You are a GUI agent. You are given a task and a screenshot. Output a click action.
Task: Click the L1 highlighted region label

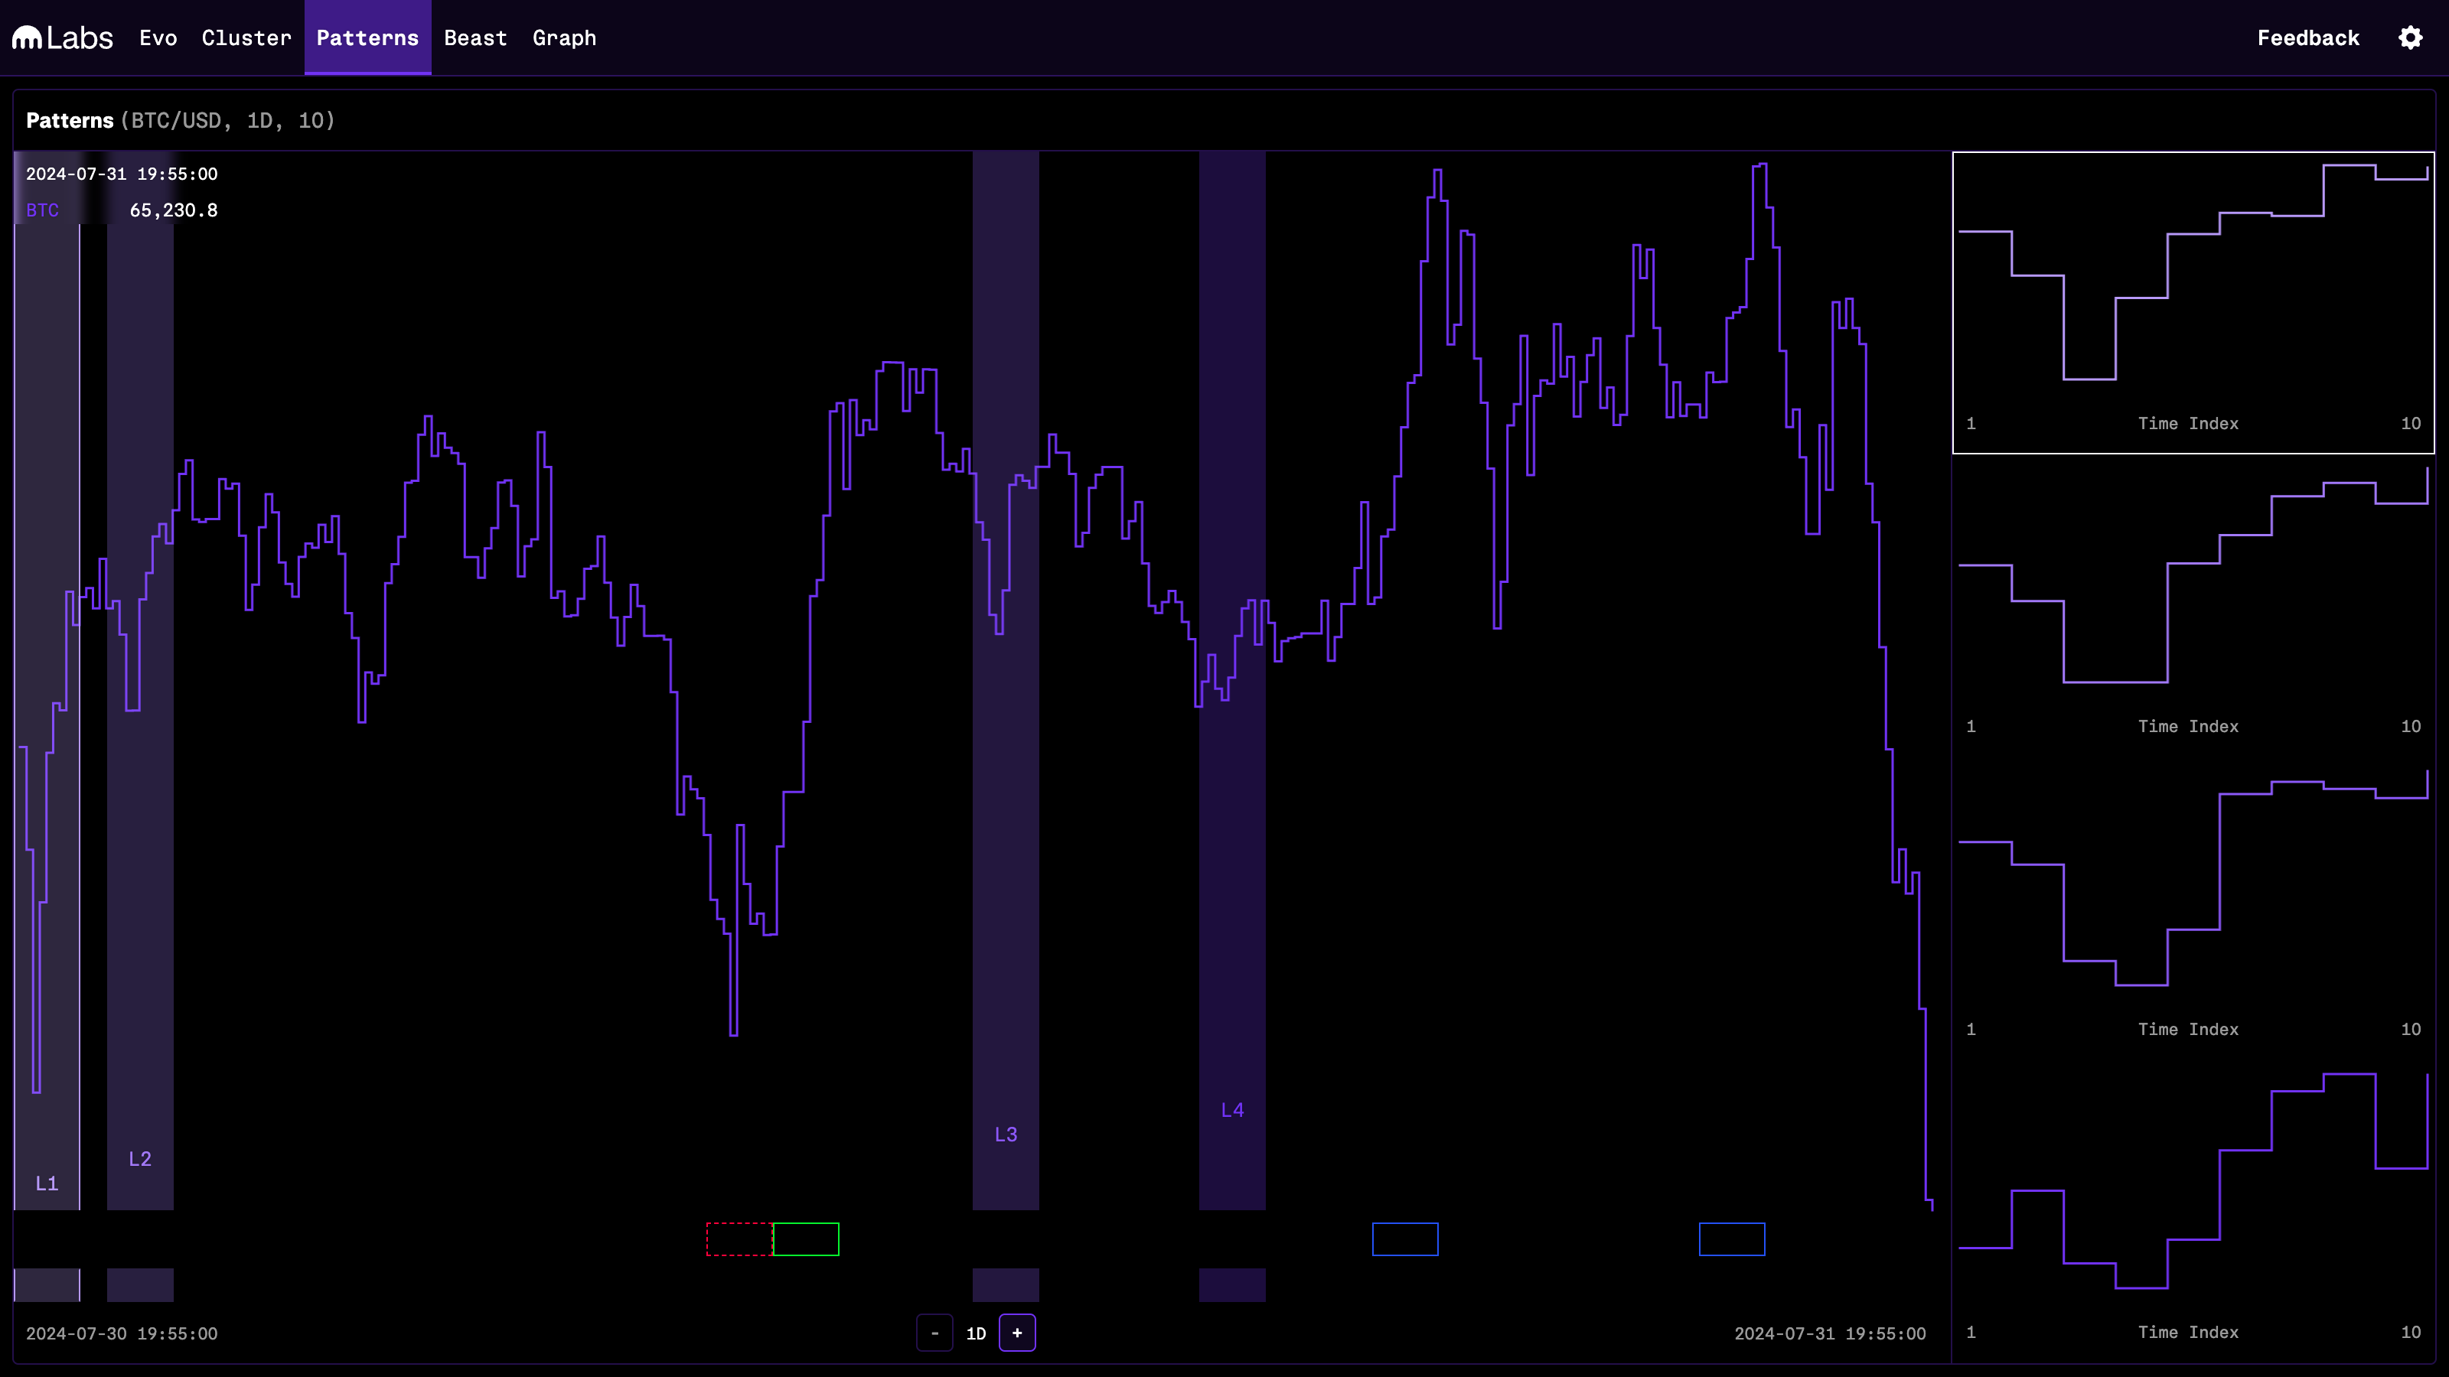point(47,1183)
